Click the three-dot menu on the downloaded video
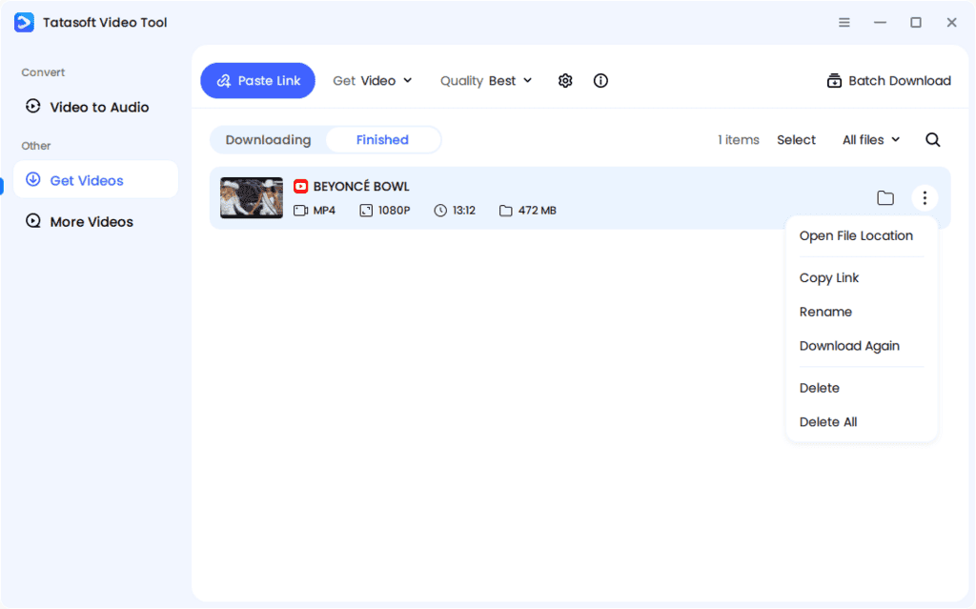The width and height of the screenshot is (976, 609). coord(925,197)
